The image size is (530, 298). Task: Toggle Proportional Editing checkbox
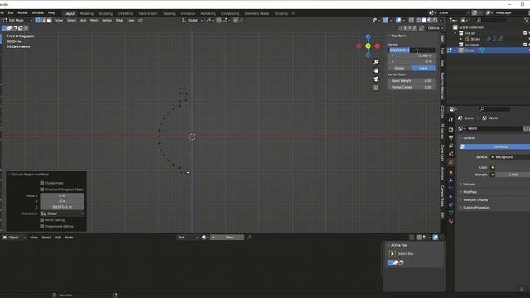coord(42,226)
